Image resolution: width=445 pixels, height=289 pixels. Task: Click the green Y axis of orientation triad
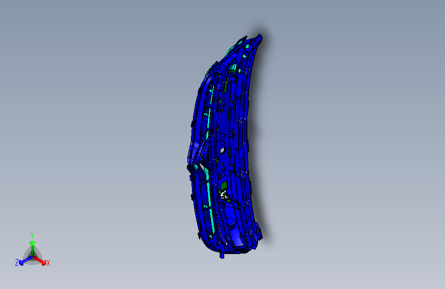33,248
